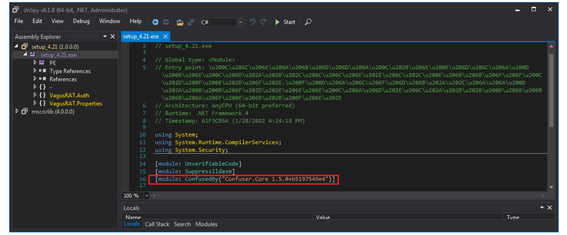Click the horizontal scroll right arrow
567x235 pixels.
(543, 195)
